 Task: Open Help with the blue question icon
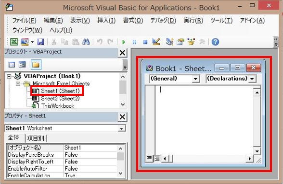click(x=215, y=42)
